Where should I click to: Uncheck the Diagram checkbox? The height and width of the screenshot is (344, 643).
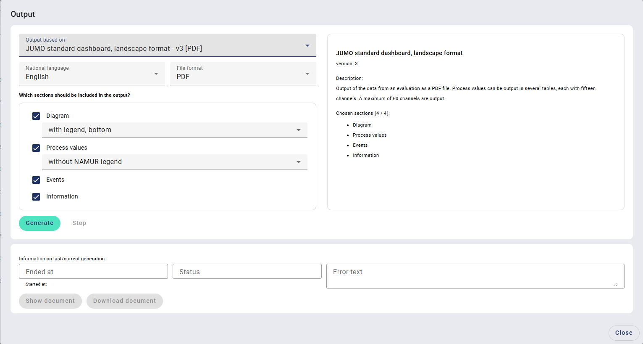[36, 116]
